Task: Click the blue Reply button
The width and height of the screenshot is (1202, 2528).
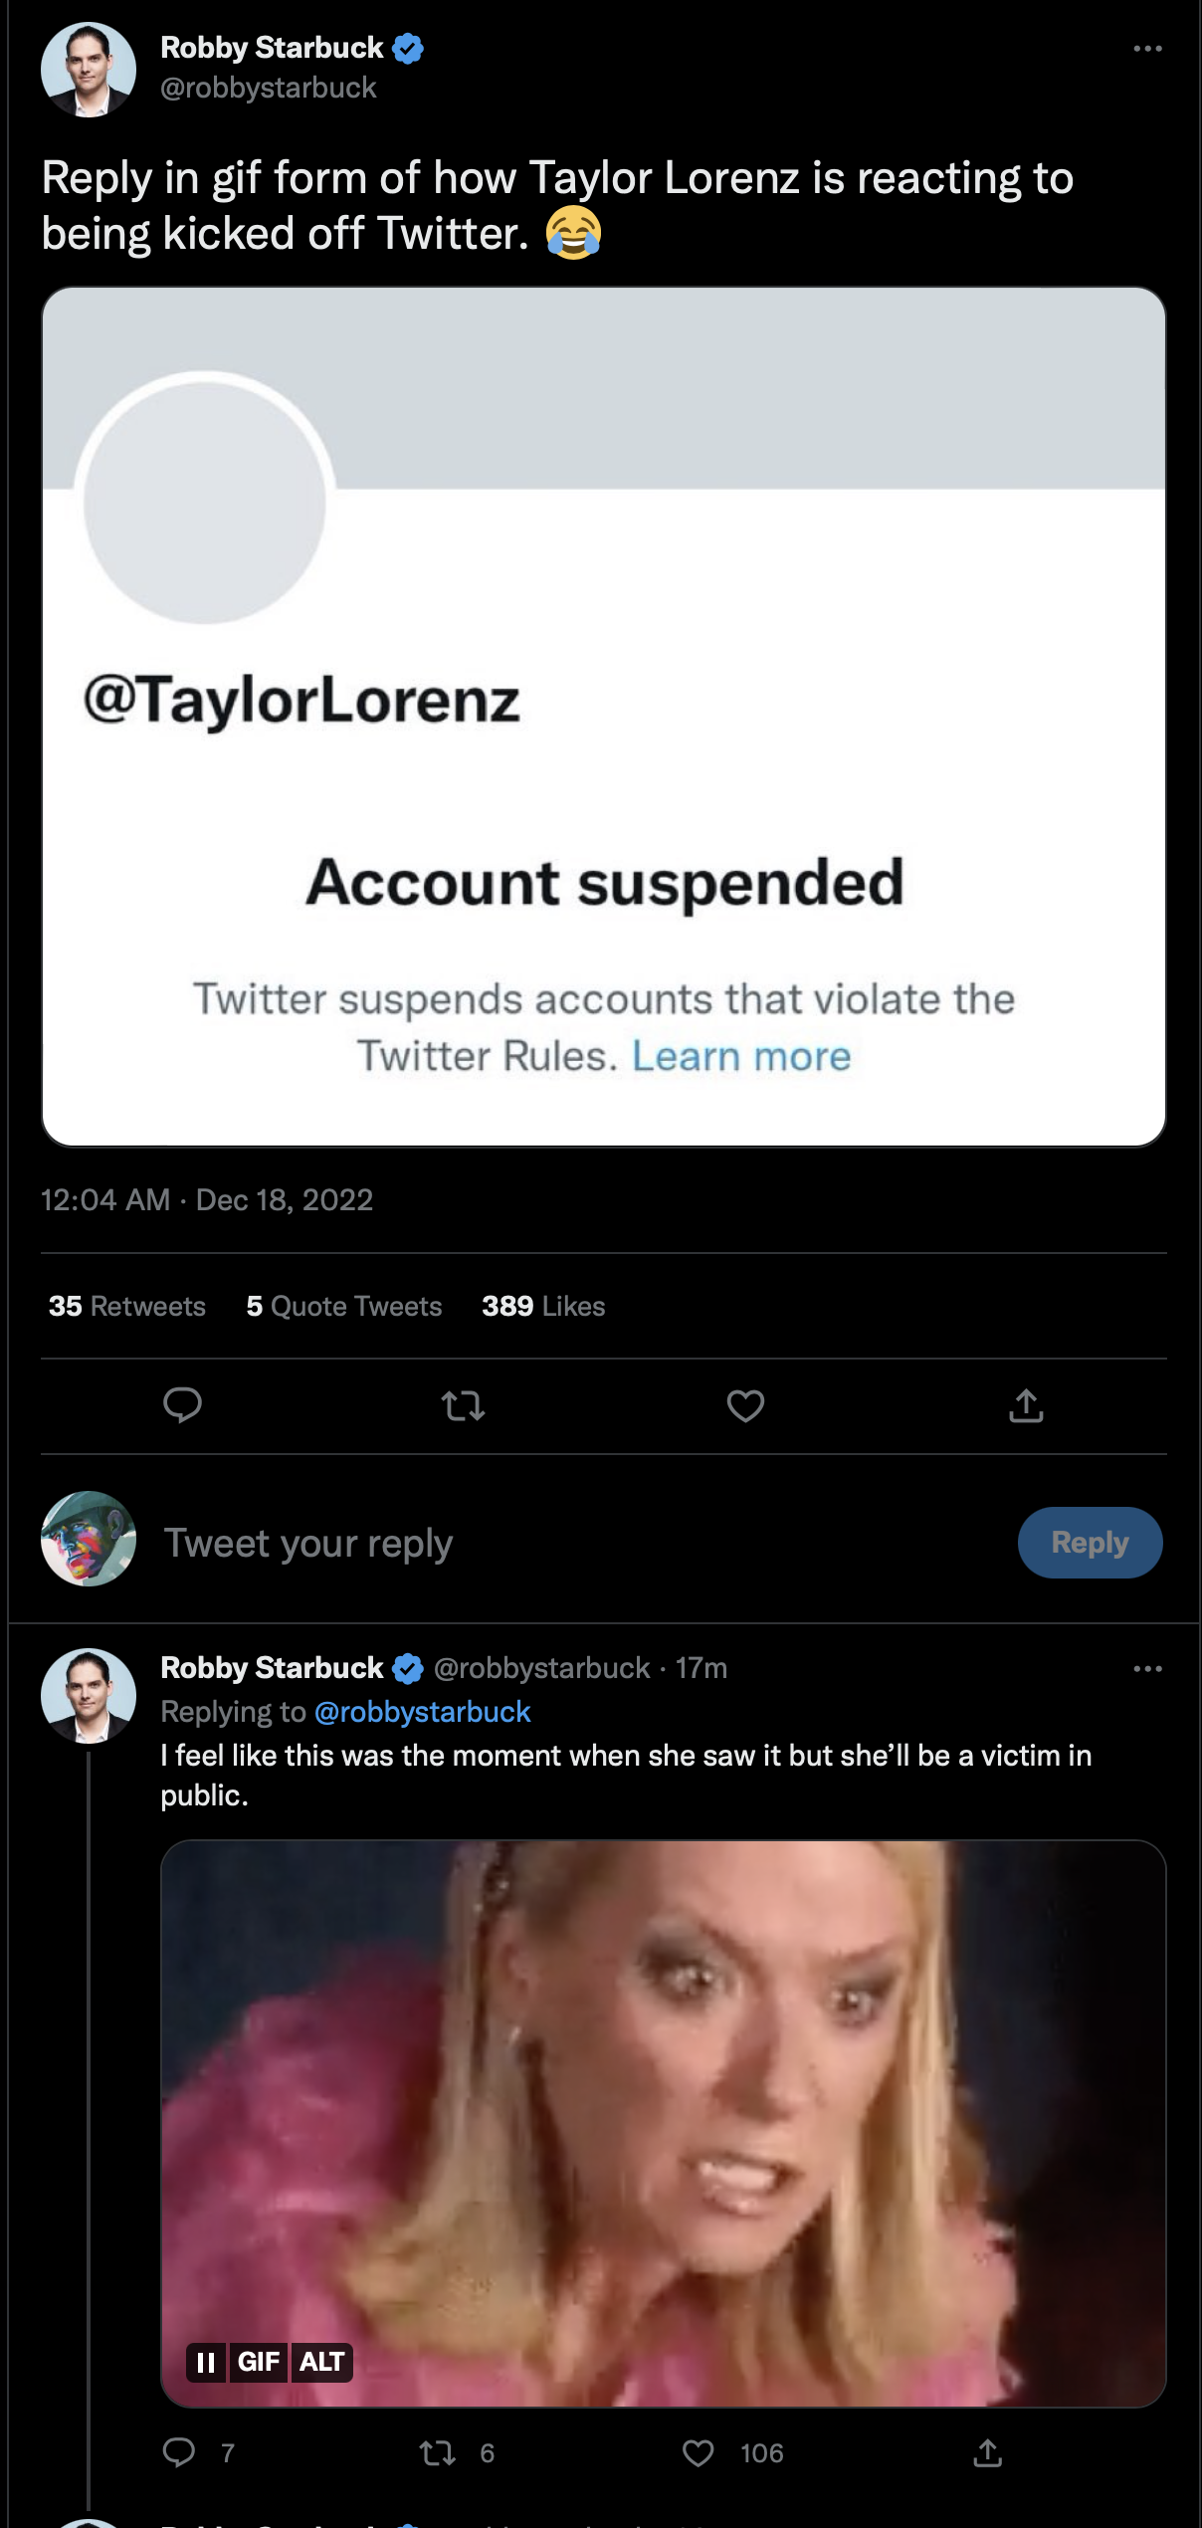Action: pos(1090,1543)
